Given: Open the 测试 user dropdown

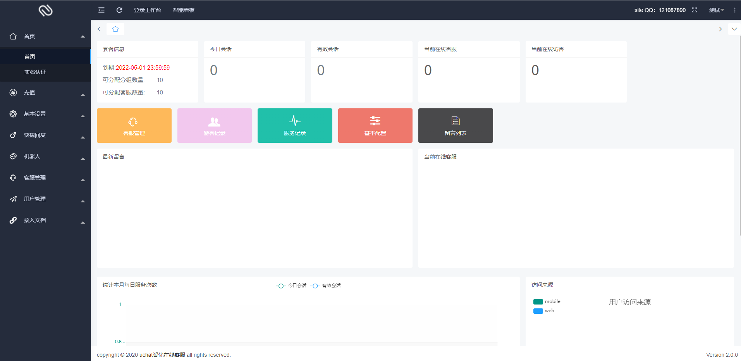Looking at the screenshot, I should pos(716,10).
